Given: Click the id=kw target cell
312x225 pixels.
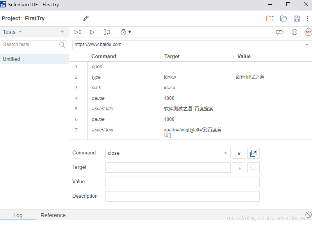Looking at the screenshot, I should (170, 77).
